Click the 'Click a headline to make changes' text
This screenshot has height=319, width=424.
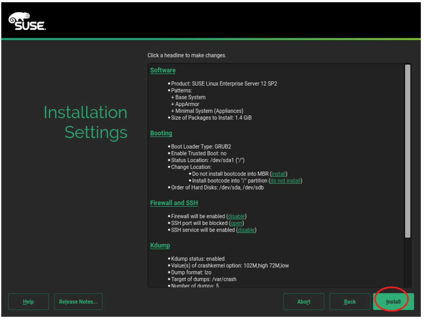187,55
